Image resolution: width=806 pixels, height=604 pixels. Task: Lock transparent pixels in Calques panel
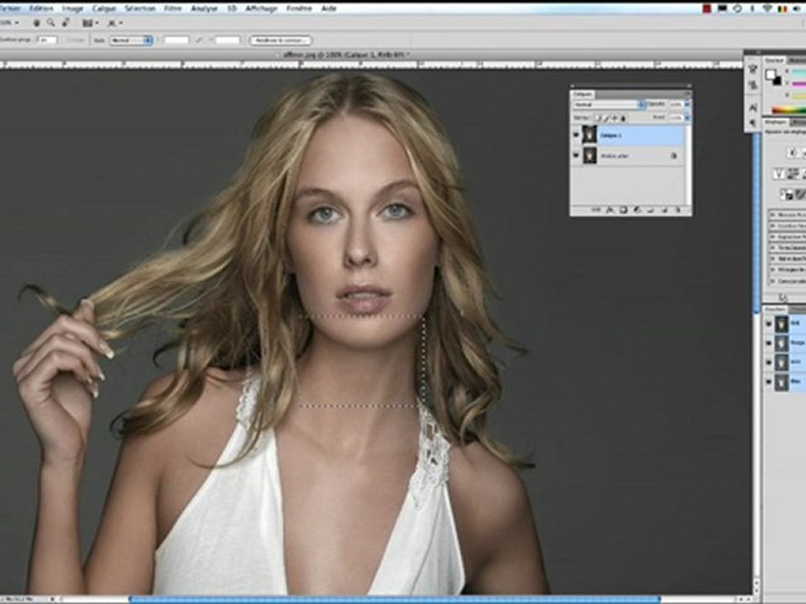tap(598, 118)
